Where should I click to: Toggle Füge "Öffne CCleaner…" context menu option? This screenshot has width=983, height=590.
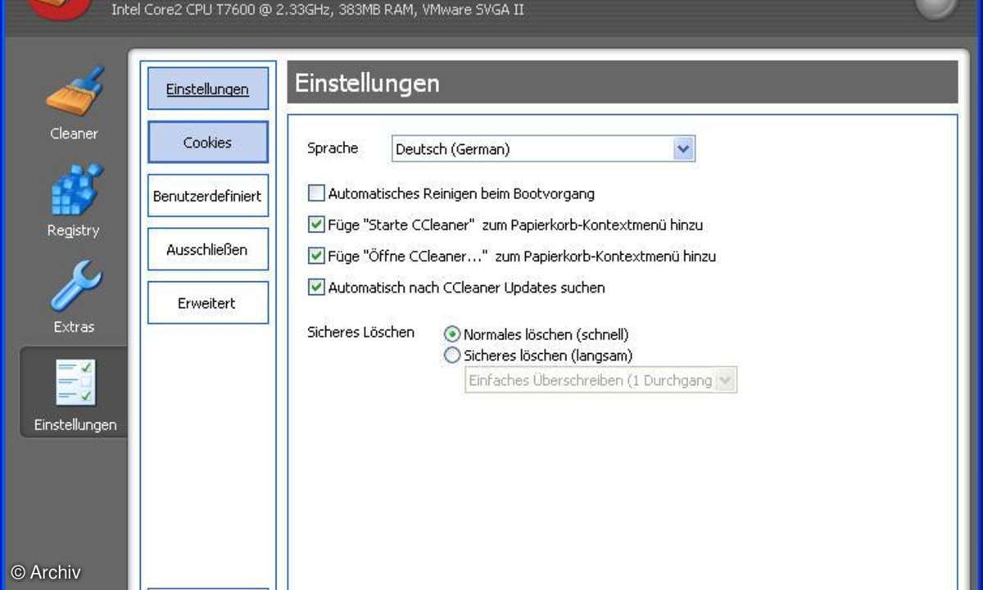point(316,256)
